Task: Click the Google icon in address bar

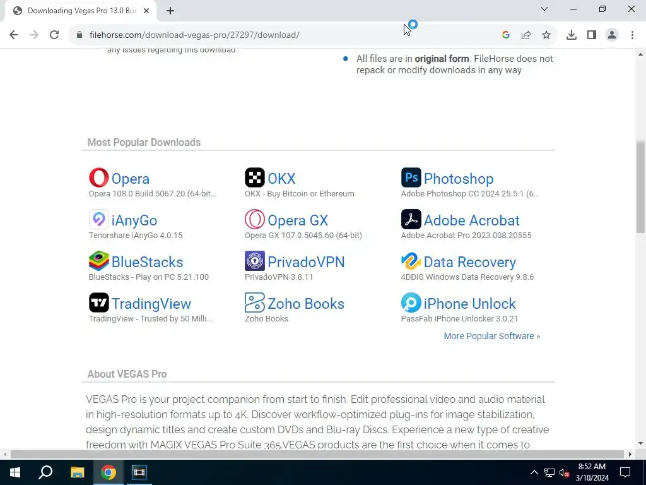Action: [x=506, y=35]
